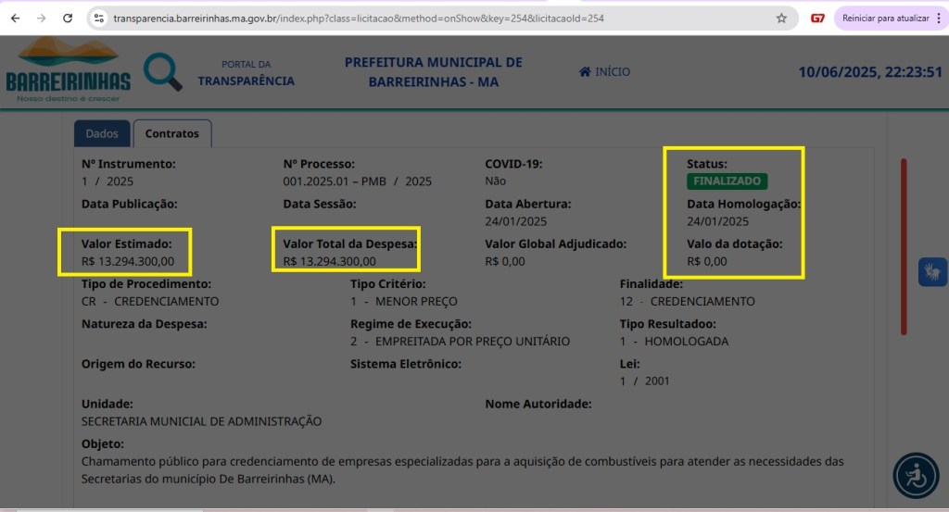This screenshot has height=512, width=949.
Task: Open the wheelchair accessibility menu icon
Action: click(916, 475)
